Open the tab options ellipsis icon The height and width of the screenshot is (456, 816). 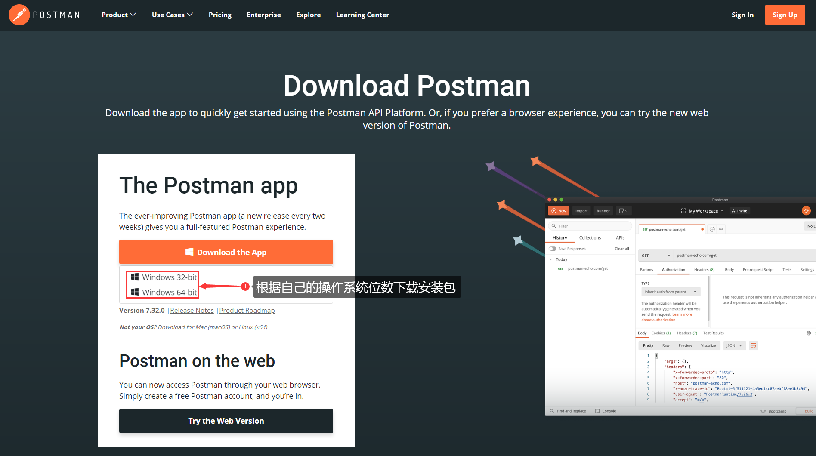[721, 229]
